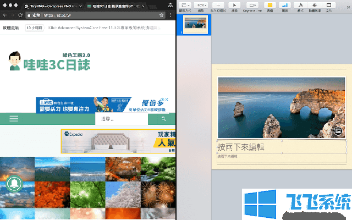Expand the 50% zoom level dropdown
The image size is (352, 220).
click(201, 5)
